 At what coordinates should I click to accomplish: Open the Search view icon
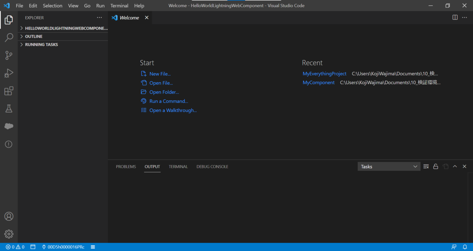9,37
